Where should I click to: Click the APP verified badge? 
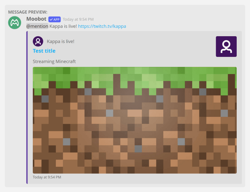pos(55,19)
